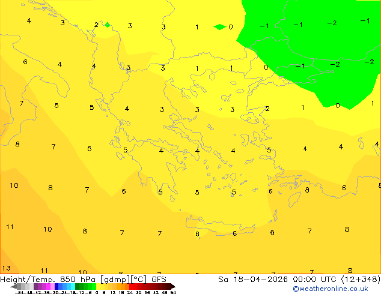This screenshot has width=381, height=294.
Task: Pick the bright yellow legend swatch above 0
Action: (x=98, y=286)
